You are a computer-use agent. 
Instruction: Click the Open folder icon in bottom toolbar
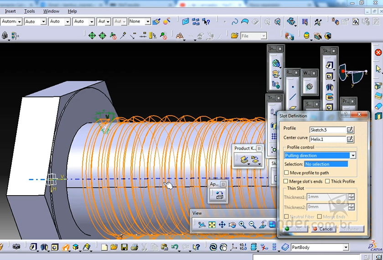tap(114, 247)
